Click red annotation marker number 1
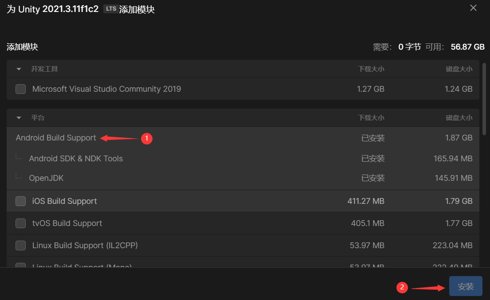Viewport: 490px width, 300px height. (x=147, y=139)
